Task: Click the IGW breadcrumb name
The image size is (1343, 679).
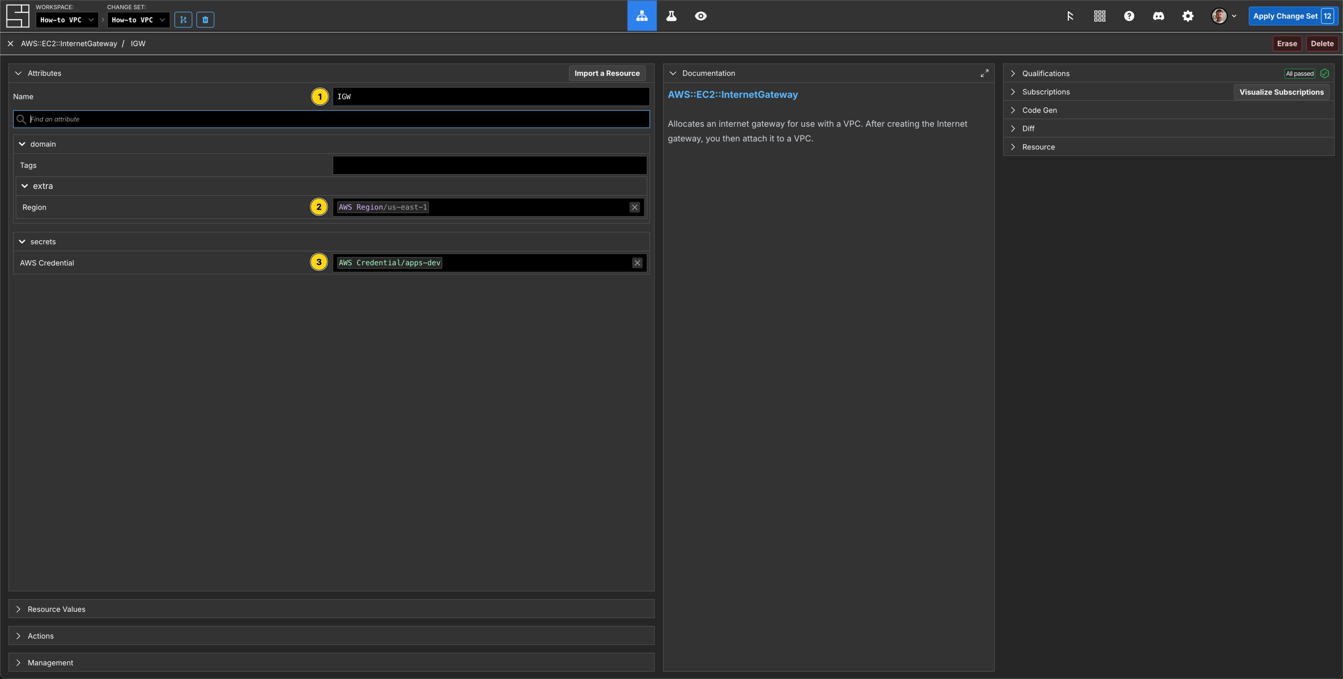Action: pyautogui.click(x=138, y=44)
